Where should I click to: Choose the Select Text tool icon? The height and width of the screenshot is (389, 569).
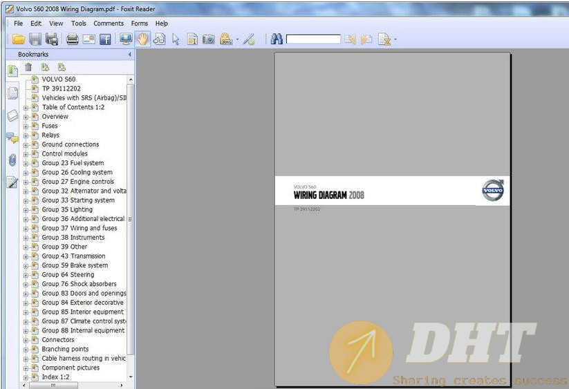point(192,39)
